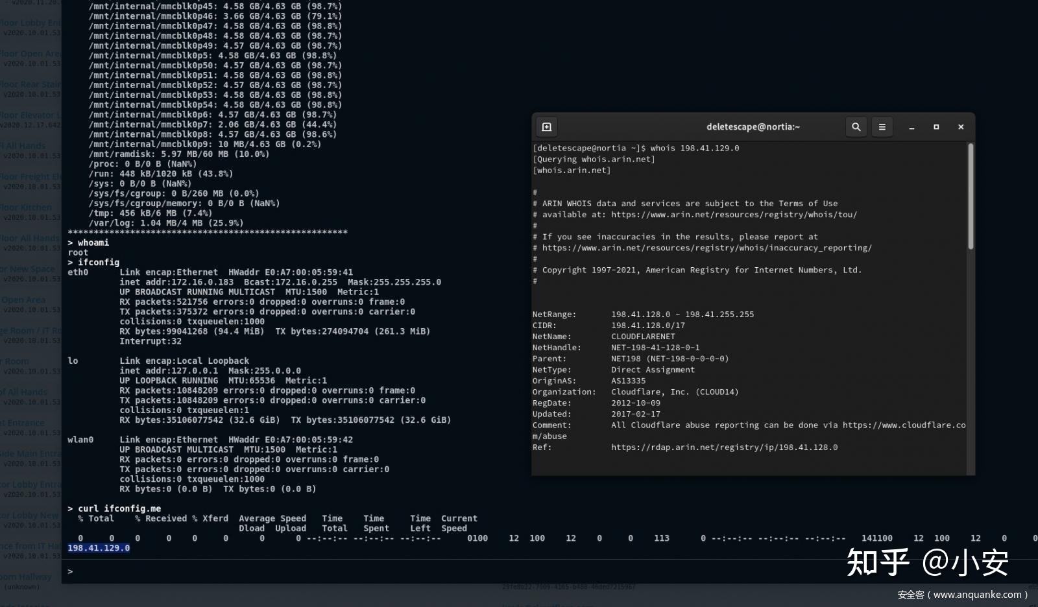Click the inet addr:172.16.0.183 line

280,282
